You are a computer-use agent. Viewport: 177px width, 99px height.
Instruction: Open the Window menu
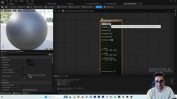pos(22,1)
